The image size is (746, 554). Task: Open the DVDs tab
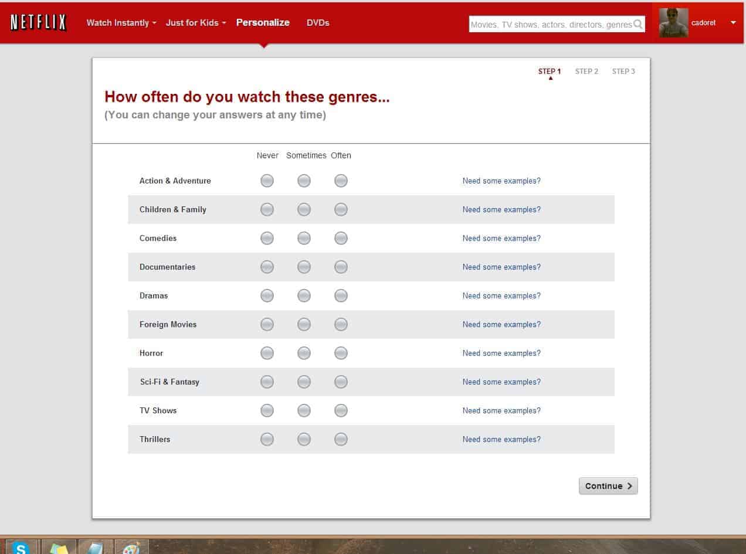318,23
